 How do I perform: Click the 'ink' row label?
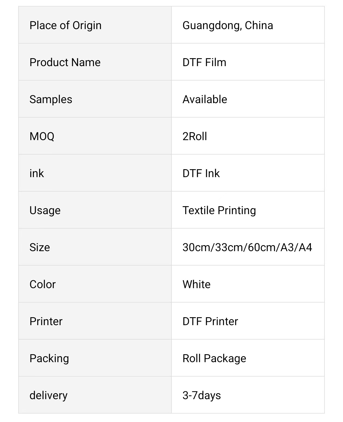pos(36,173)
